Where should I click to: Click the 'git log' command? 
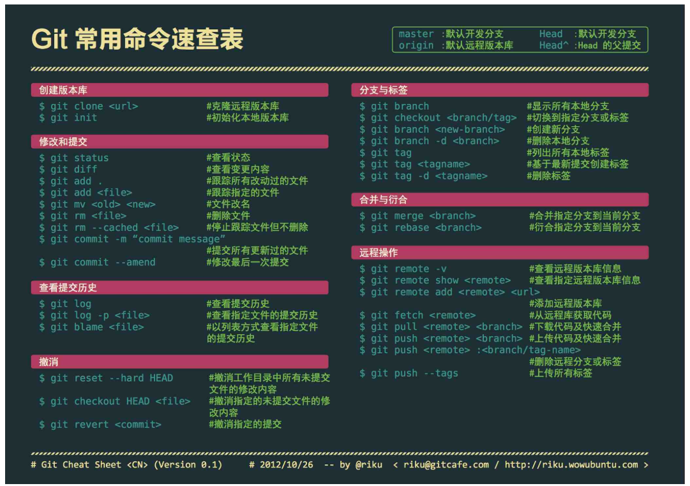(65, 304)
